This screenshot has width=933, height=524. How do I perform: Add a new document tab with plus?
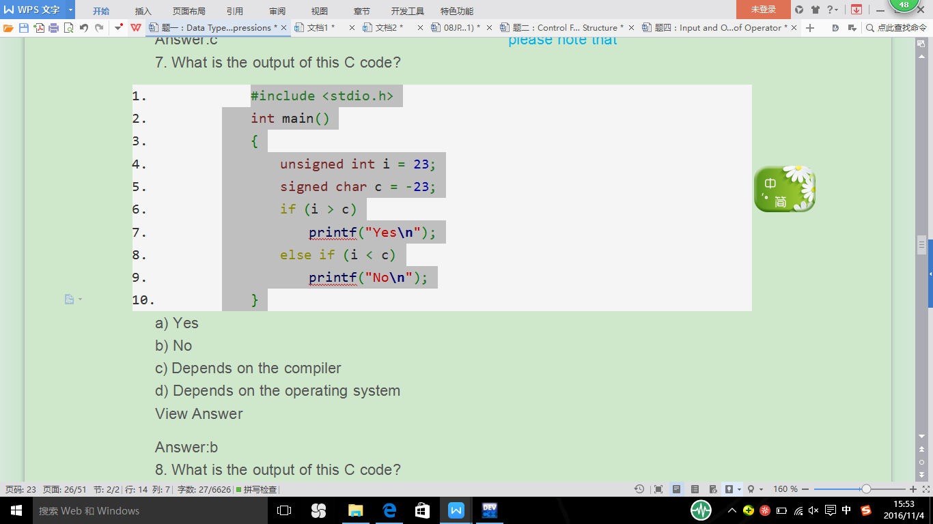[x=810, y=28]
